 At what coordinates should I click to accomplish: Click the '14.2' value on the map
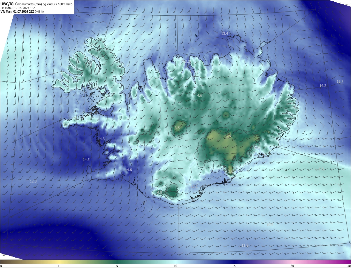323,85
